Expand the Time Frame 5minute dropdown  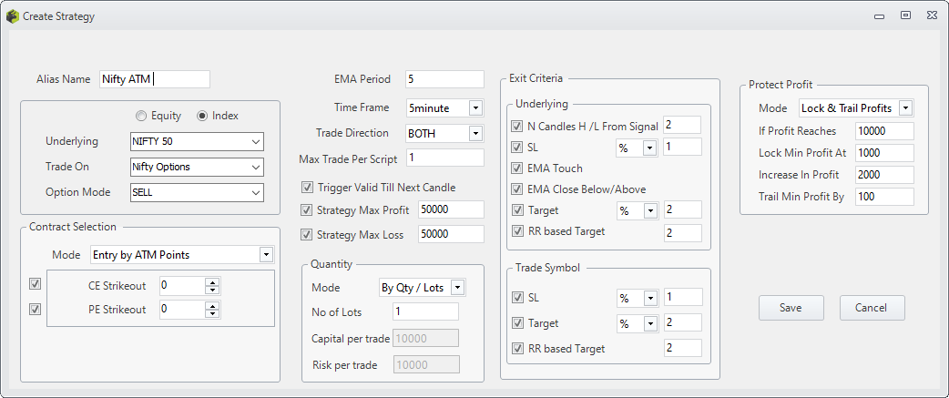tap(444, 108)
